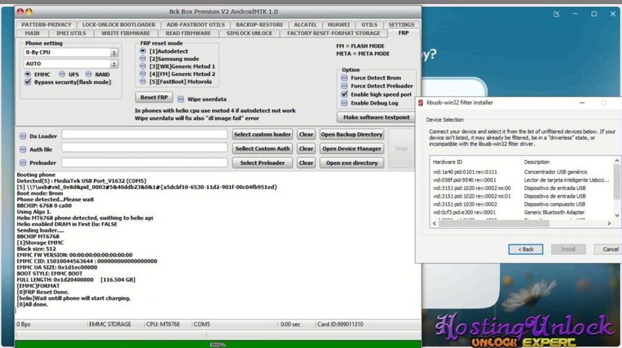The height and width of the screenshot is (348, 622).
Task: Click the red close dot on Nck Box window
Action: coord(20,11)
